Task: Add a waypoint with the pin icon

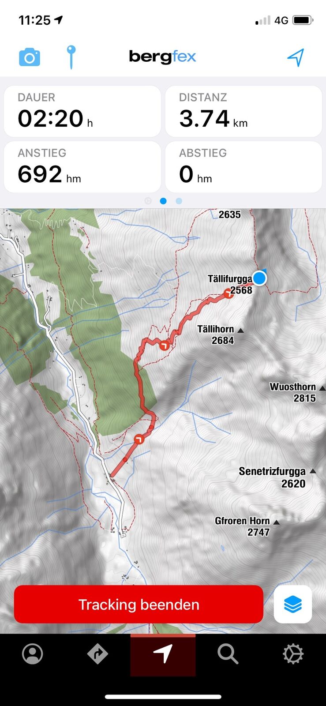Action: 71,57
